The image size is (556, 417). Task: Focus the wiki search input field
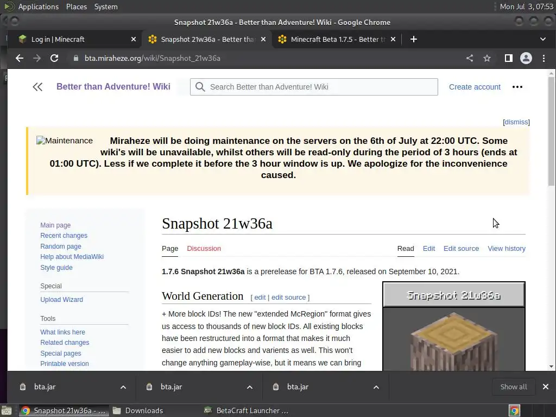tap(314, 87)
